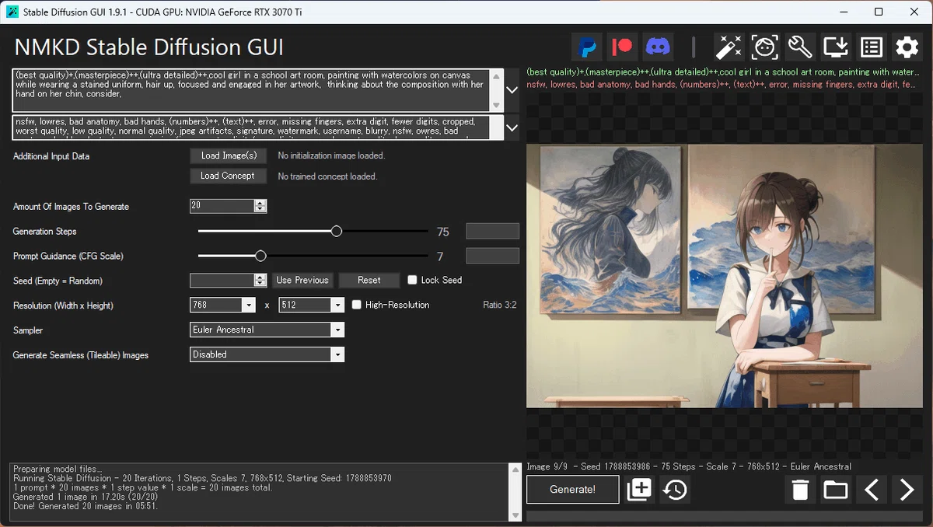Open the Patreon page icon
The image size is (933, 527).
(x=623, y=47)
